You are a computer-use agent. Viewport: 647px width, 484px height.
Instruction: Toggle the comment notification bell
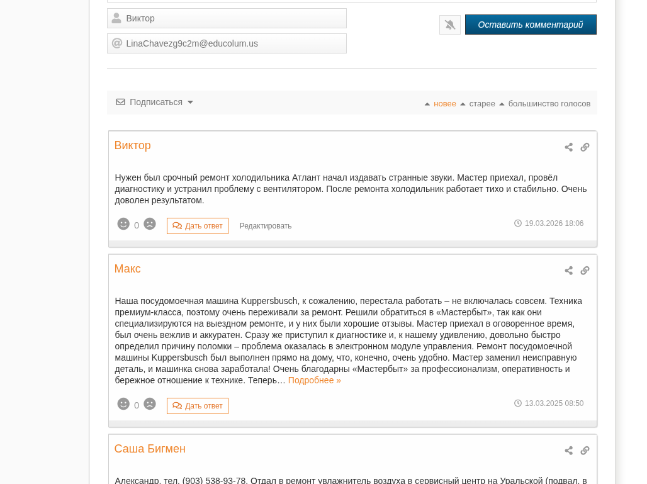(x=450, y=25)
